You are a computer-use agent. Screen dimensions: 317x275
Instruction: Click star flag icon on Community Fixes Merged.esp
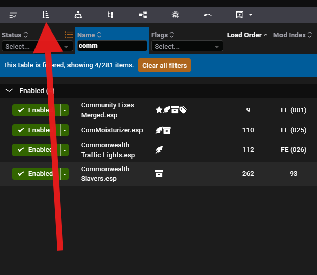(159, 110)
